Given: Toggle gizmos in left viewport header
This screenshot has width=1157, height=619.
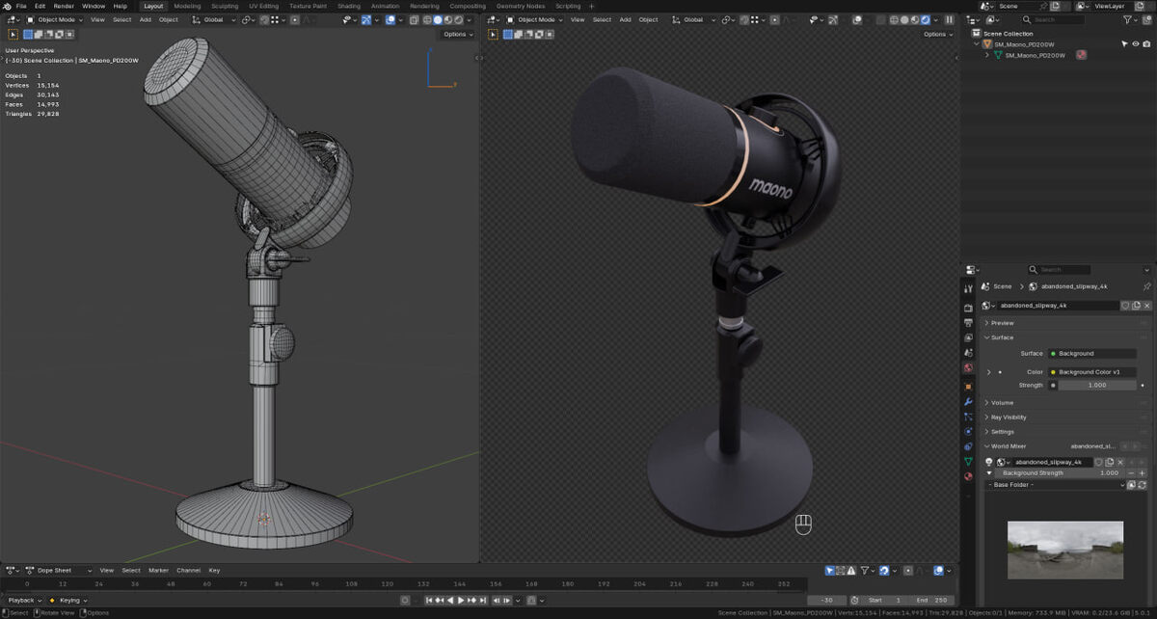Looking at the screenshot, I should (366, 19).
